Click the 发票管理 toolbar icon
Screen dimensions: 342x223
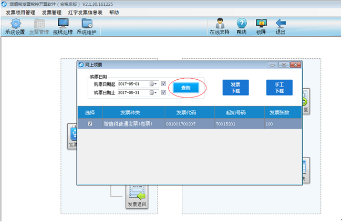click(38, 26)
